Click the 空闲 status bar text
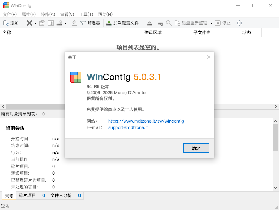Screen dimensions: 279x210 pos(5,206)
